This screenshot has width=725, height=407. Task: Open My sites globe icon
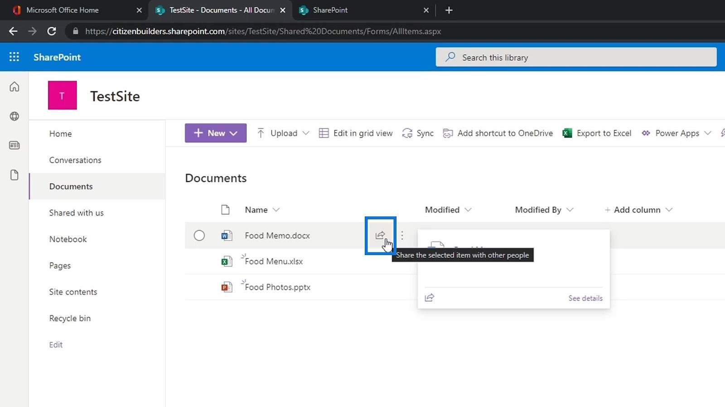(x=14, y=116)
